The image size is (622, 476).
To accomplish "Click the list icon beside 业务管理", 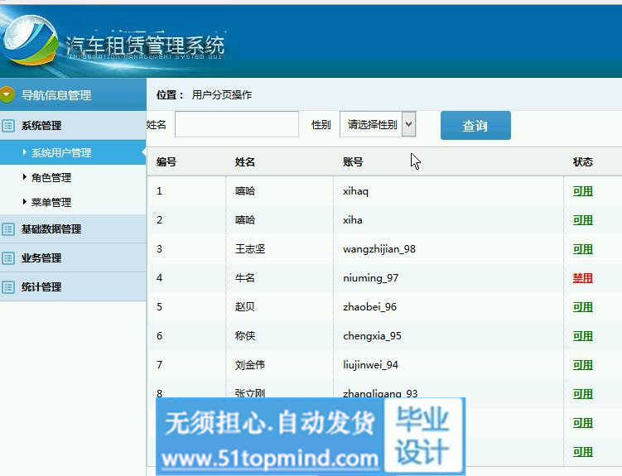I will (x=8, y=258).
